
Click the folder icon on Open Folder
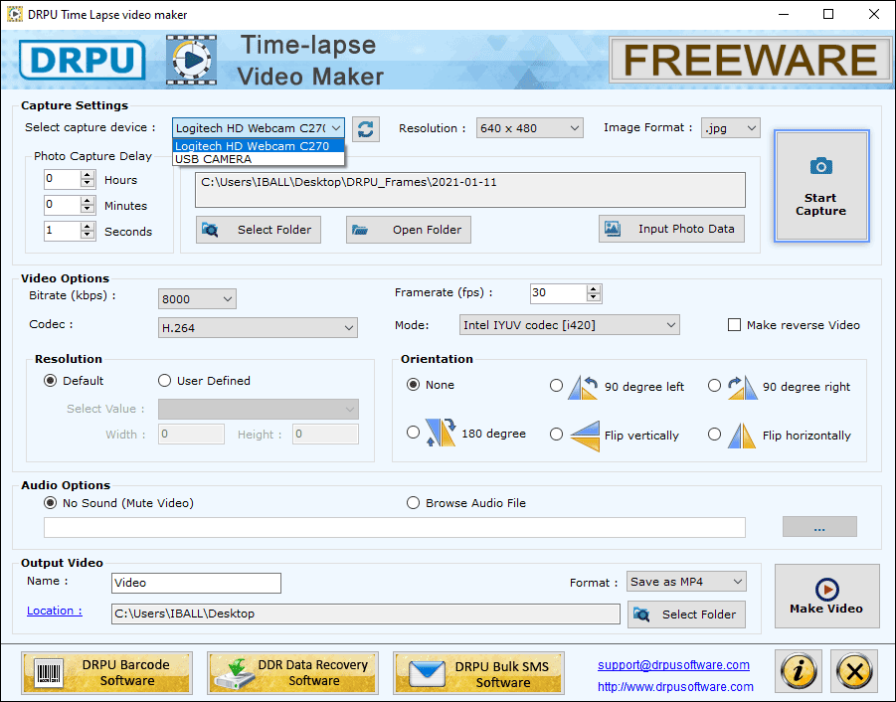click(360, 230)
